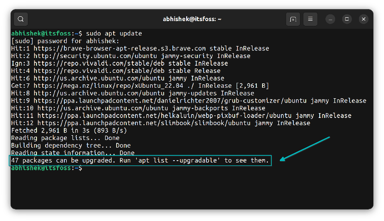384x221 pixels.
Task: Maximize the terminal window
Action: (x=347, y=19)
